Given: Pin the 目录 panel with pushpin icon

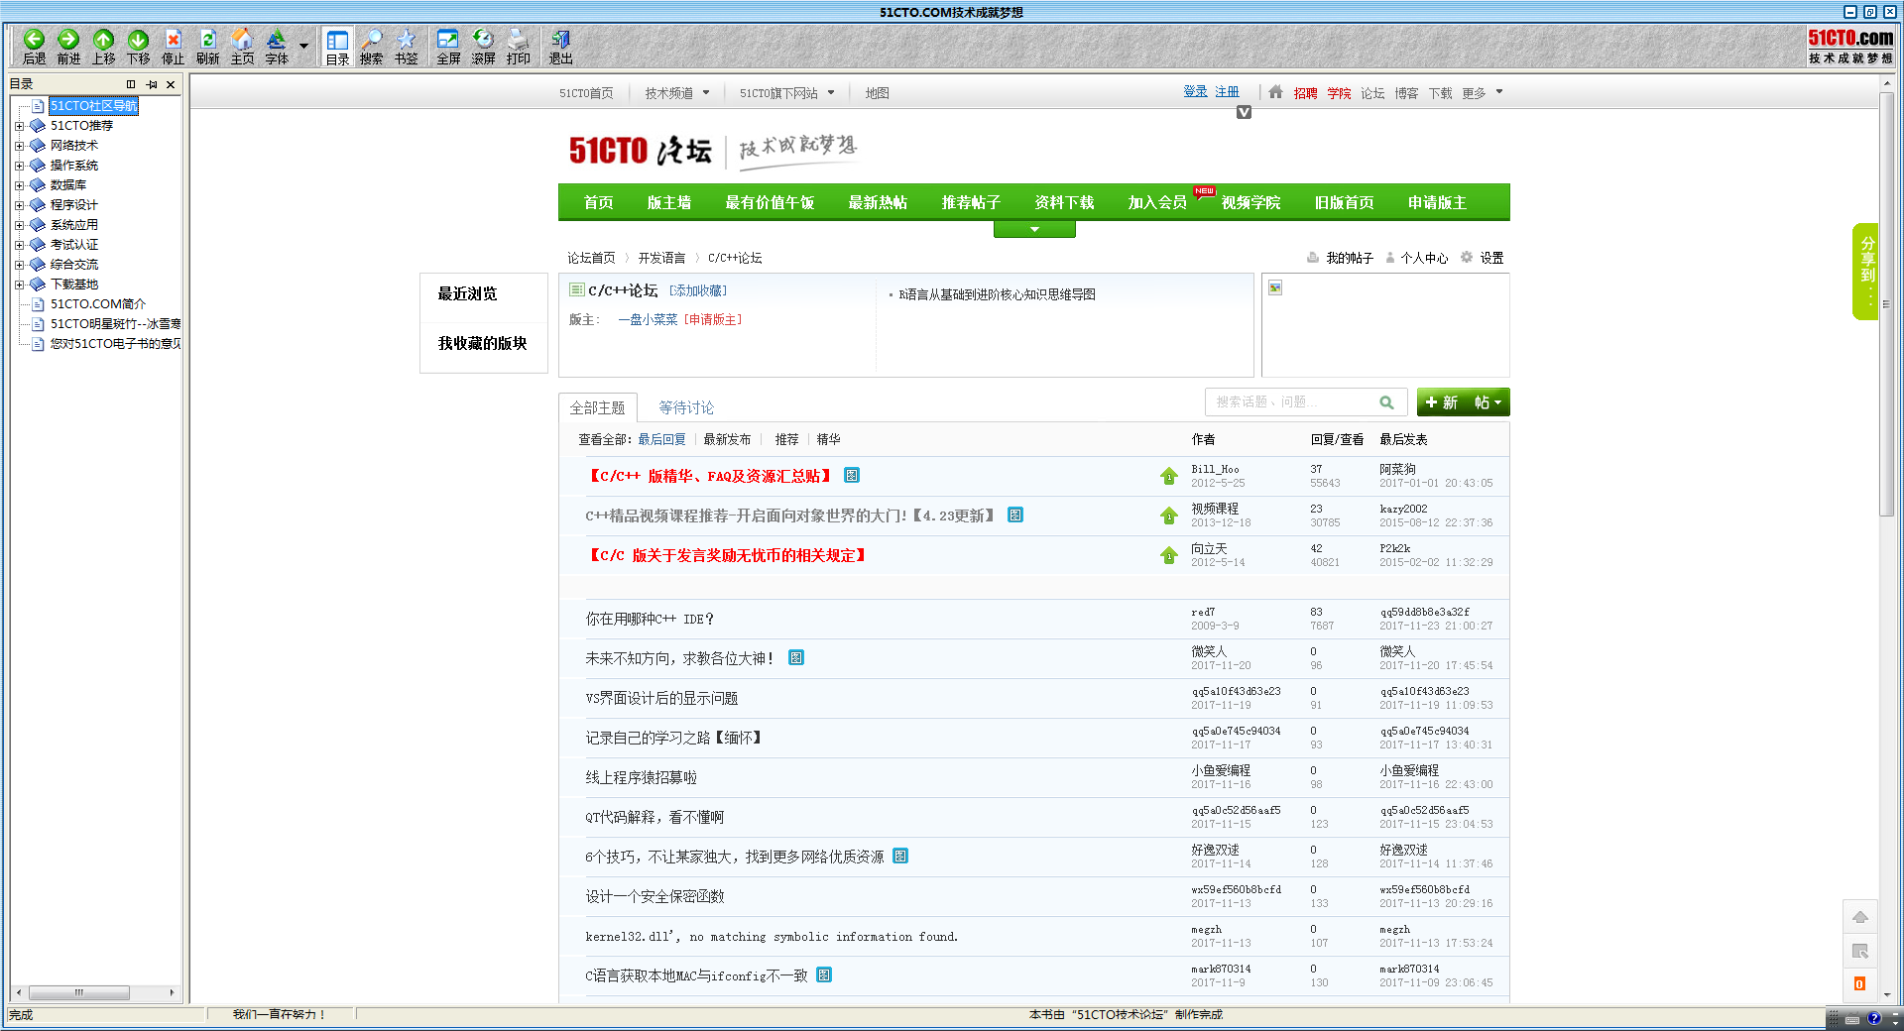Looking at the screenshot, I should [x=152, y=84].
